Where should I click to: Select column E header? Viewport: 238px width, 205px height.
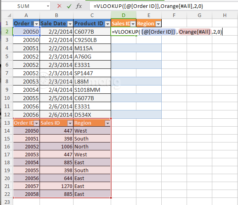point(149,15)
